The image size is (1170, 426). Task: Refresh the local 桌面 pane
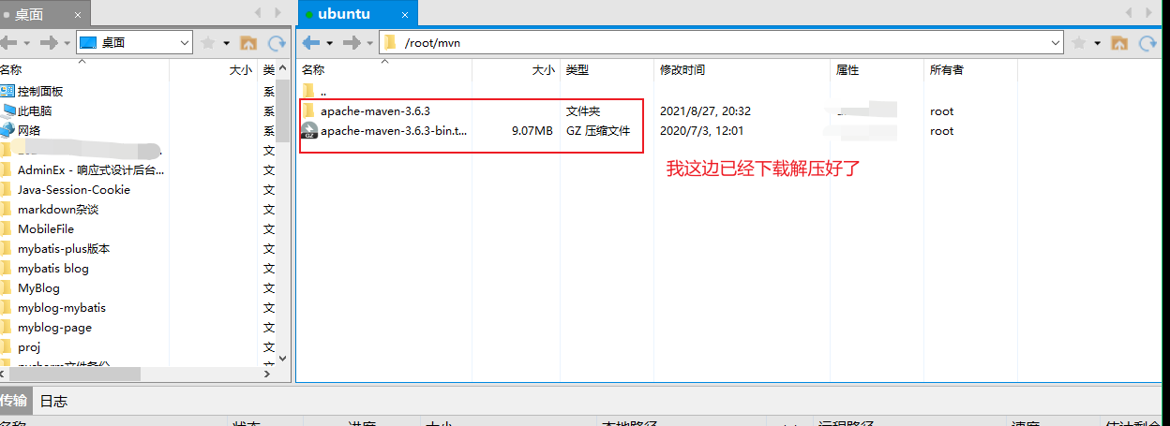pos(277,43)
